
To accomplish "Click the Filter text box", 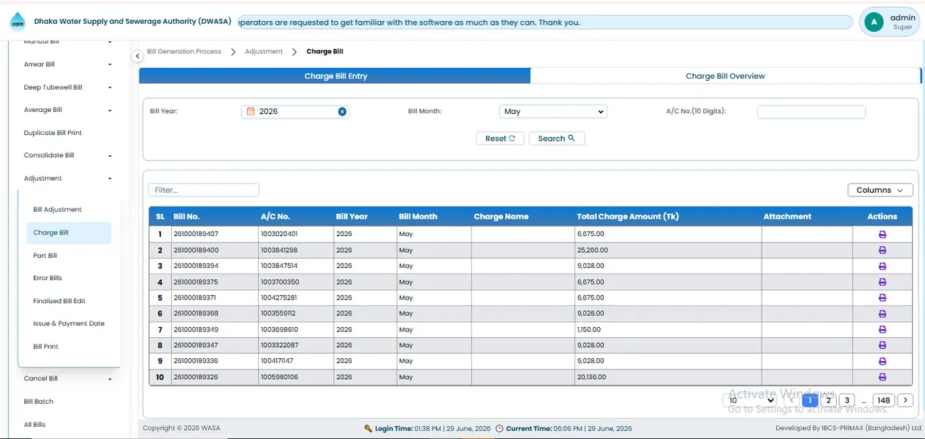I will coord(204,190).
